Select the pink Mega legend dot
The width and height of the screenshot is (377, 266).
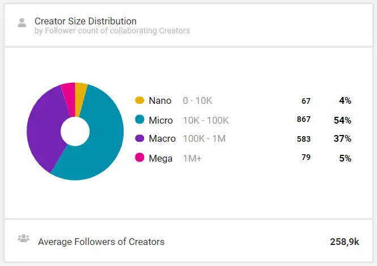[139, 158]
